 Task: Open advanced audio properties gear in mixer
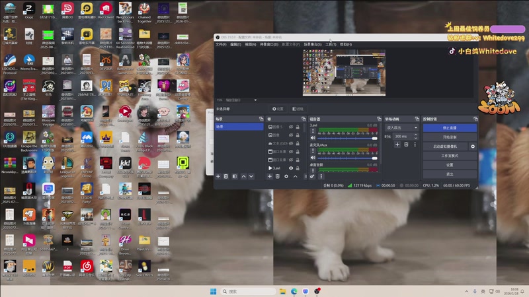click(x=312, y=176)
